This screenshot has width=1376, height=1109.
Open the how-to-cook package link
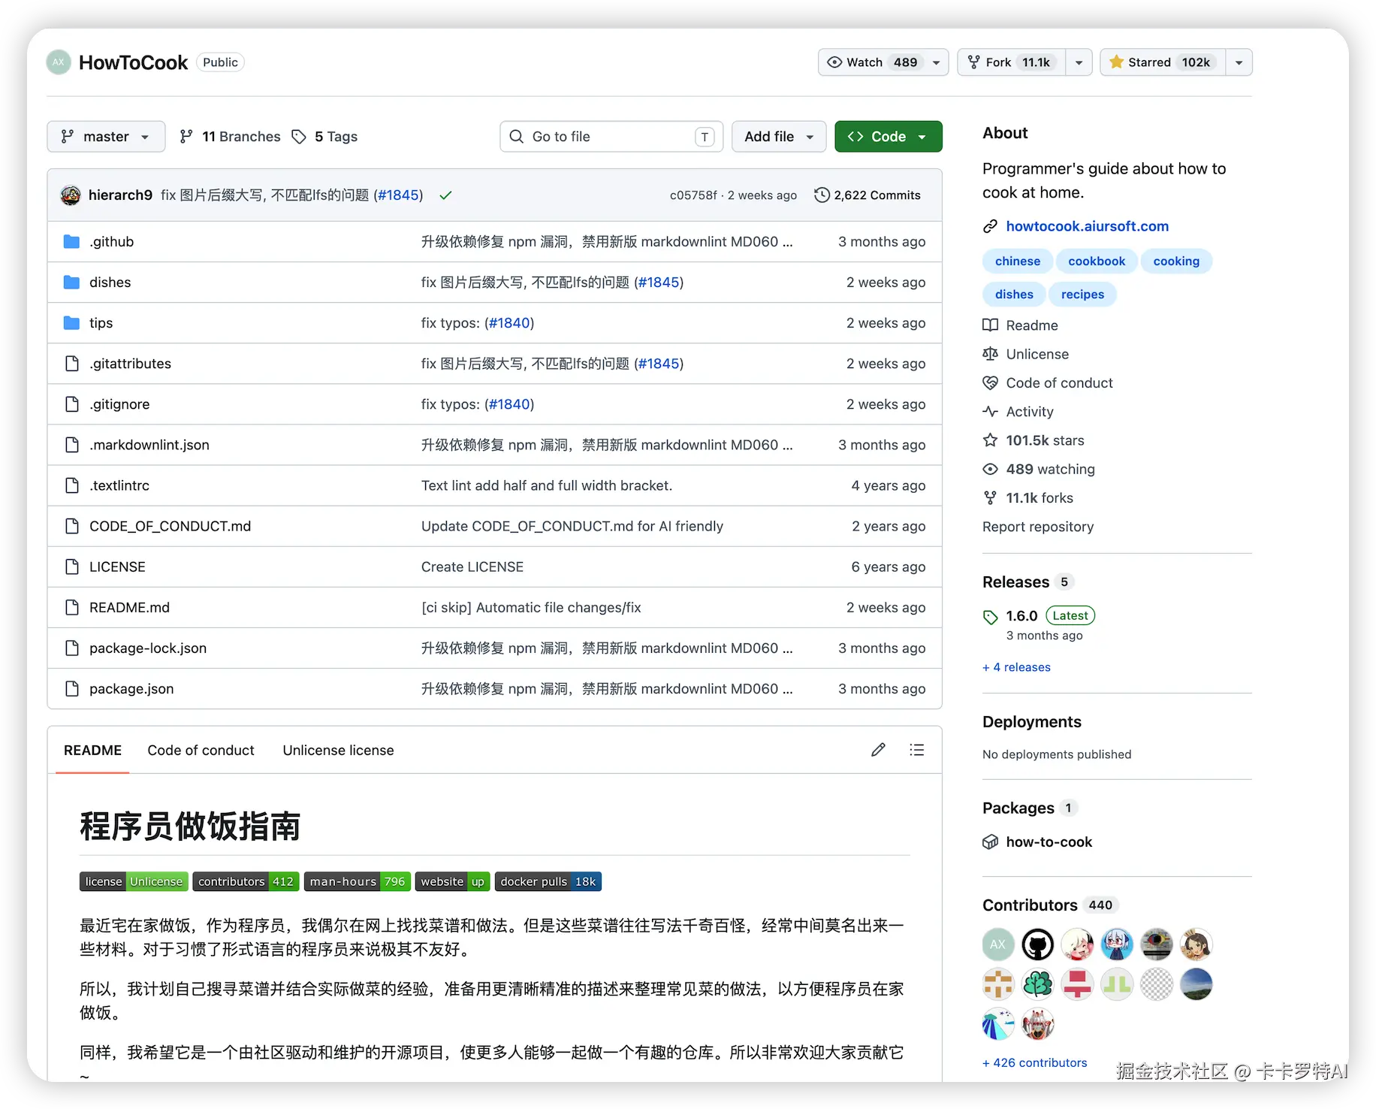coord(1049,842)
